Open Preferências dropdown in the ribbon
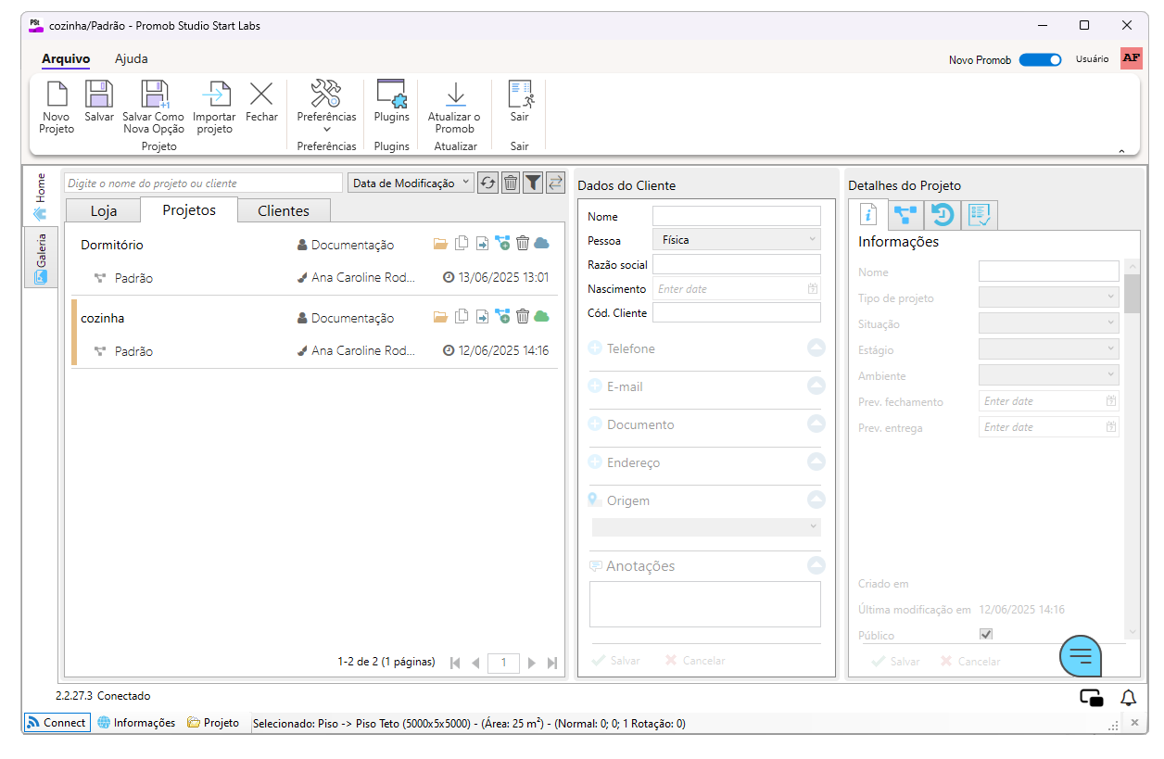 [x=326, y=108]
